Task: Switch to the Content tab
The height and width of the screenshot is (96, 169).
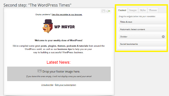Action: point(122,10)
